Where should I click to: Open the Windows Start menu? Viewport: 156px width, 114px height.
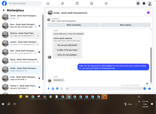click(x=3, y=104)
